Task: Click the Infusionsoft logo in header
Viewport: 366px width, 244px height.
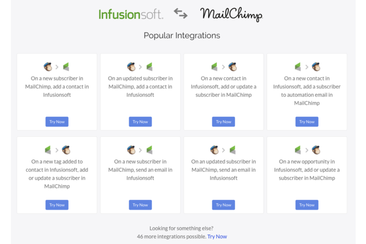Action: tap(131, 14)
